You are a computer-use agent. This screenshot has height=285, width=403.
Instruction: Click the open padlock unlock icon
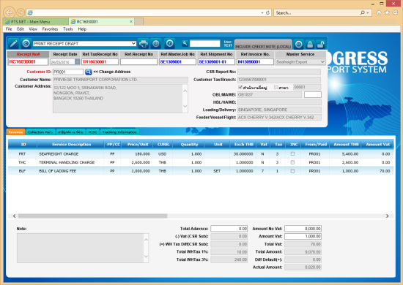pyautogui.click(x=320, y=45)
